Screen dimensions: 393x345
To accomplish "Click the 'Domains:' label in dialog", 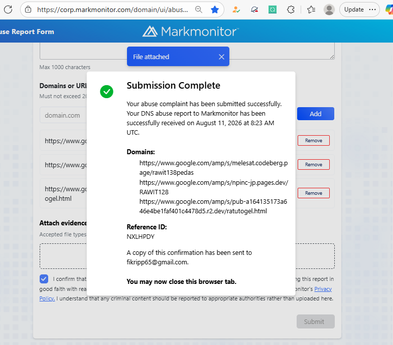I will point(141,152).
